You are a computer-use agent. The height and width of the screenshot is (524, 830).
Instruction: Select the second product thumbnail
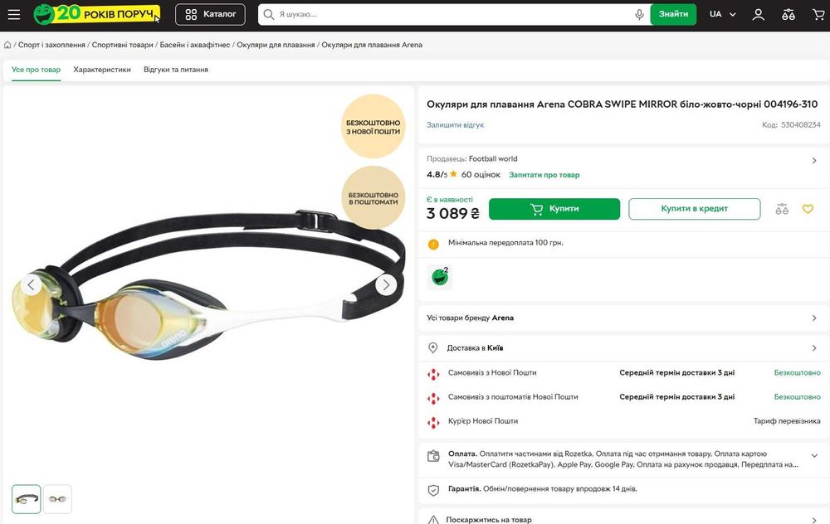[58, 499]
